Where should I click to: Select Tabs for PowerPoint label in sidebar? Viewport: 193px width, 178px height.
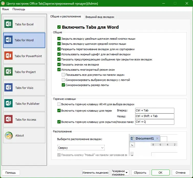coord(28,56)
